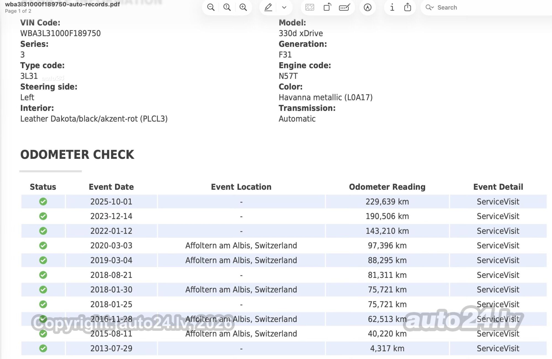Zoom out the PDF view
This screenshot has height=359, width=552.
211,7
